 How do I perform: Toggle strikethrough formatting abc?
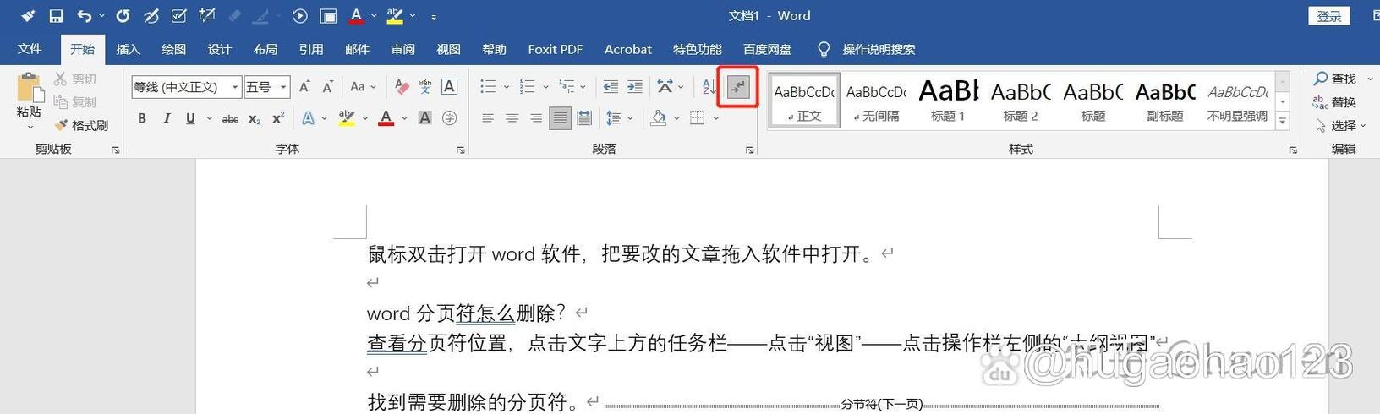230,118
